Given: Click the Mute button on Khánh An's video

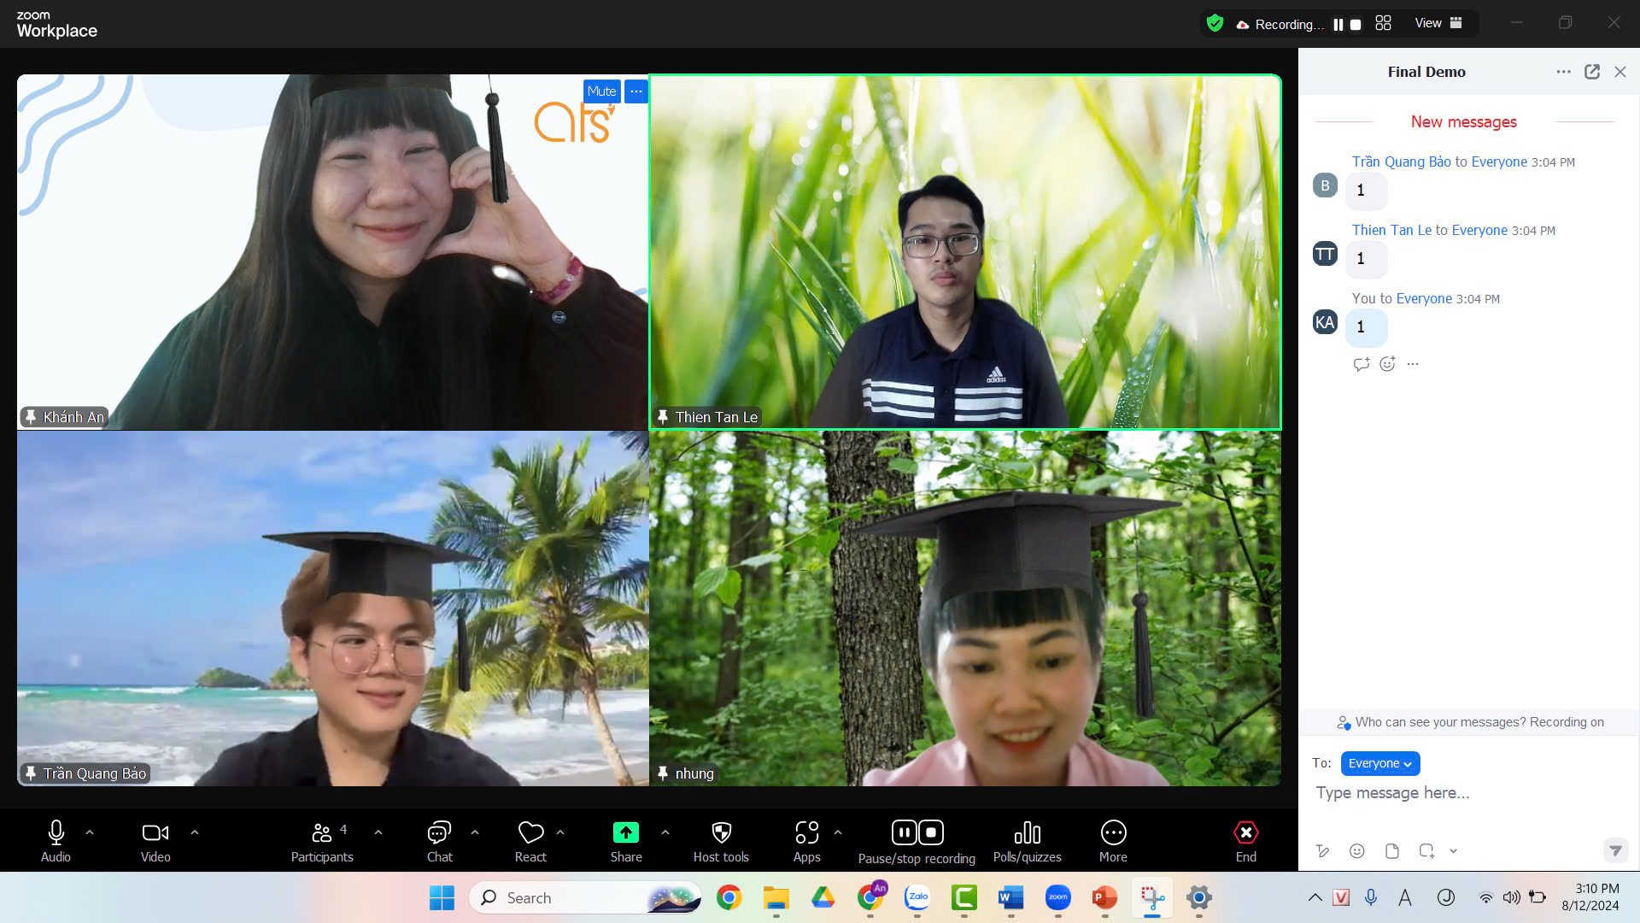Looking at the screenshot, I should tap(601, 91).
